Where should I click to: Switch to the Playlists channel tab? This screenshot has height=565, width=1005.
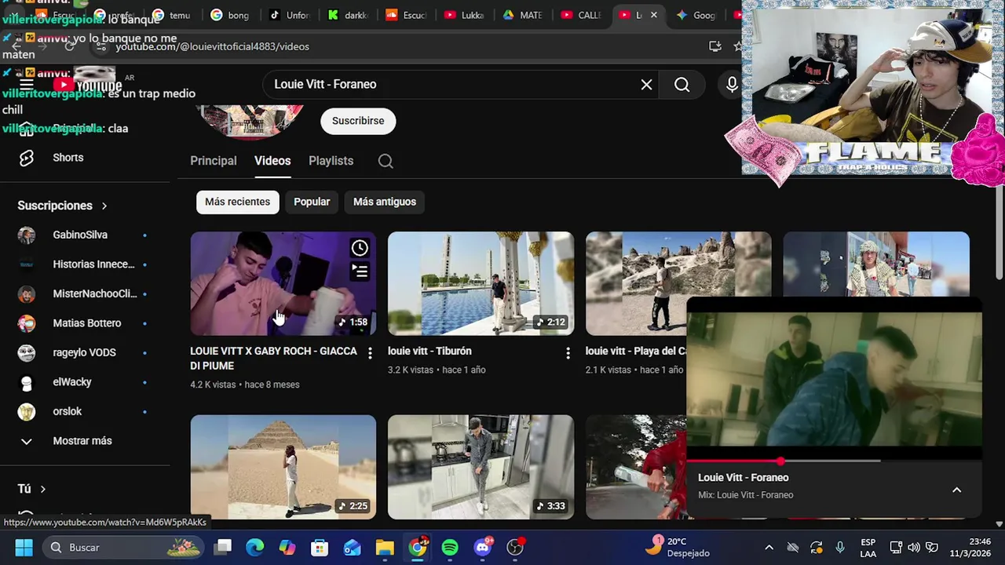tap(331, 161)
